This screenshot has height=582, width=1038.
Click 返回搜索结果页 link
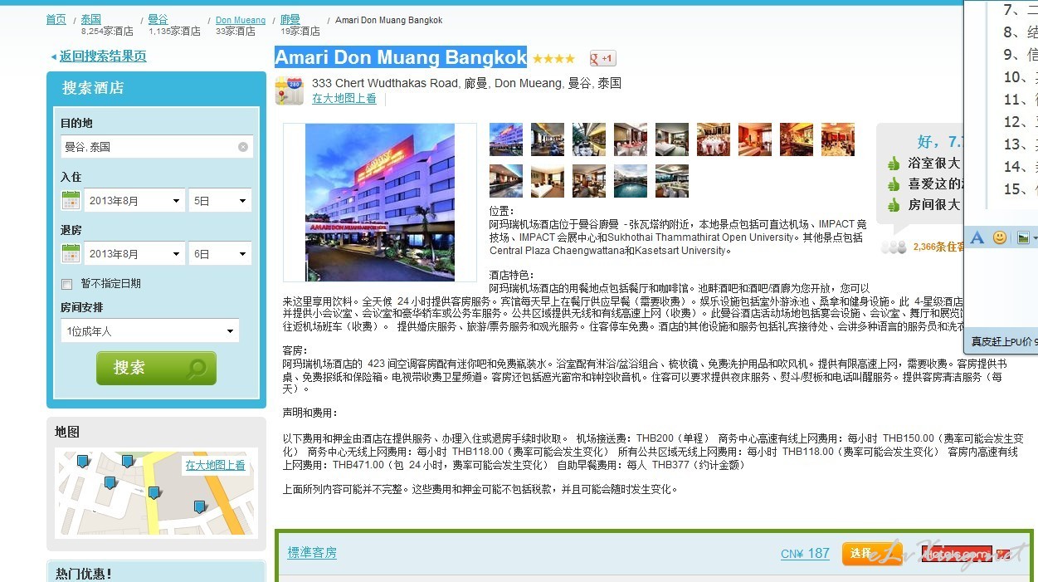click(103, 56)
